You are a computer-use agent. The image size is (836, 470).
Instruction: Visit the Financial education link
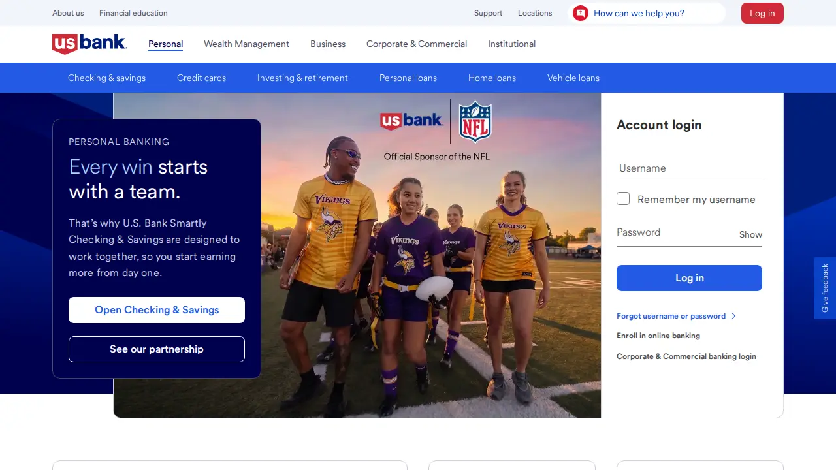coord(133,13)
